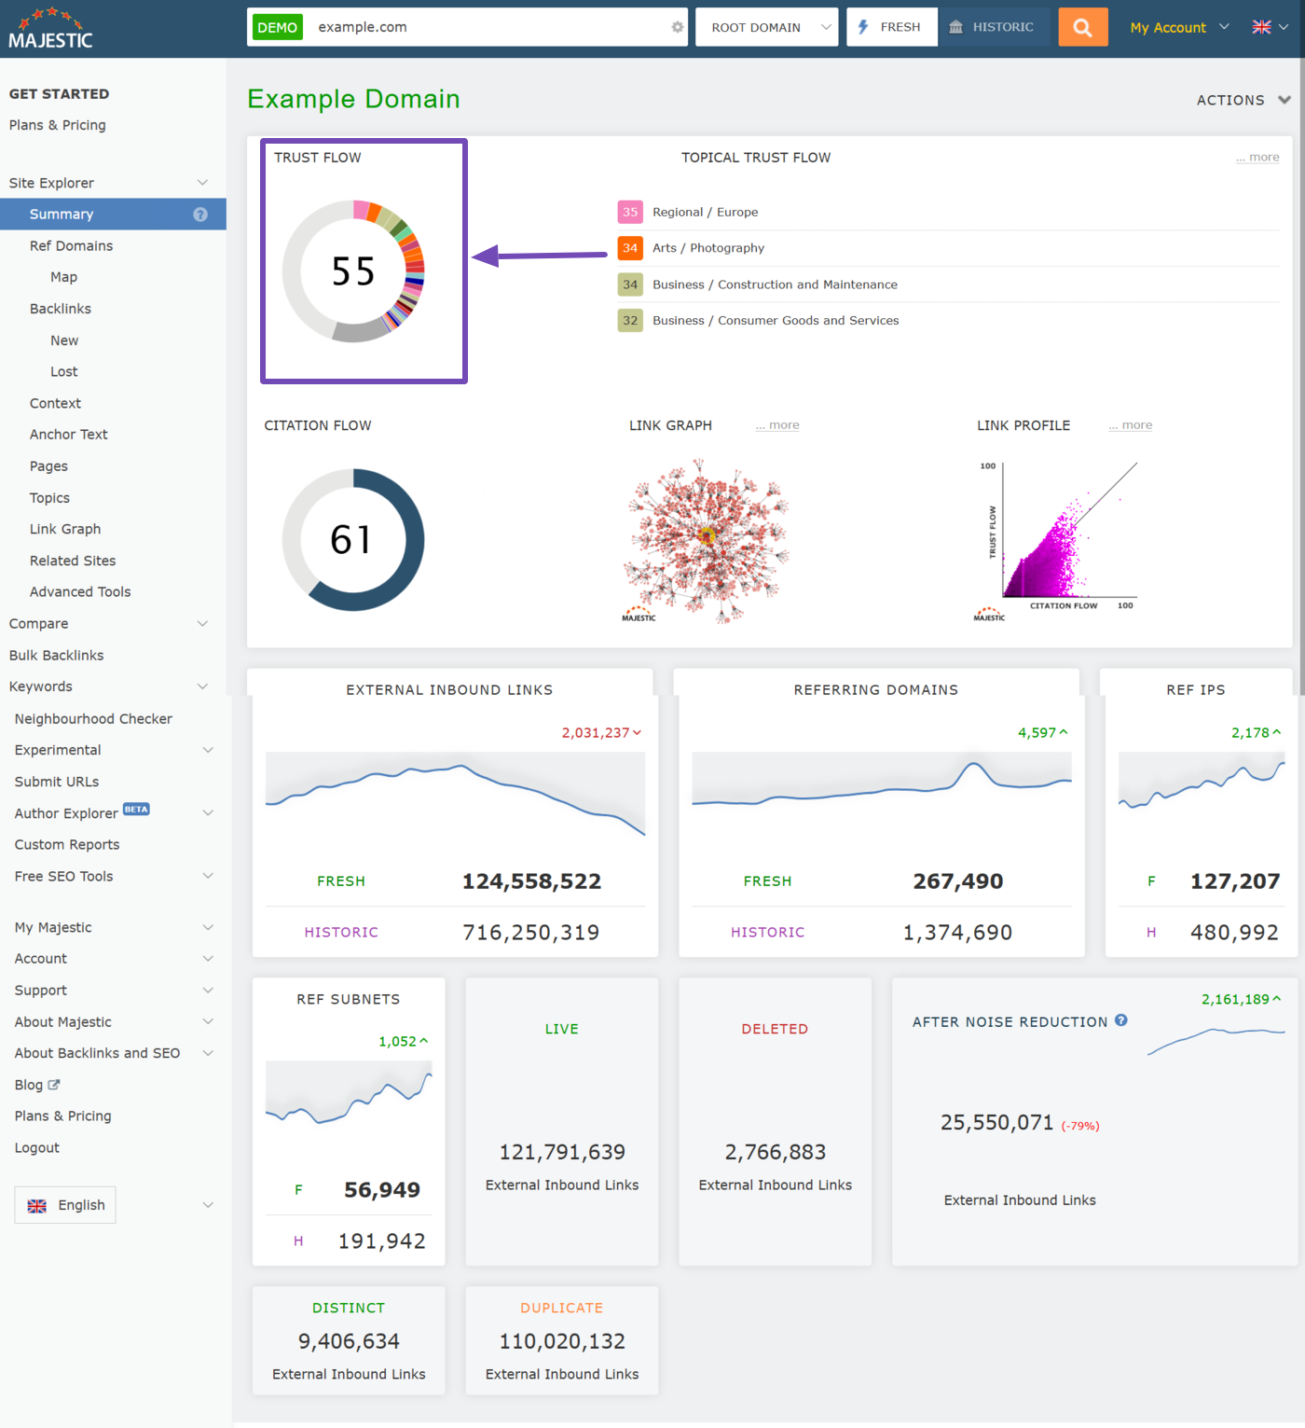Open Lost backlinks page
The height and width of the screenshot is (1428, 1305).
(63, 371)
